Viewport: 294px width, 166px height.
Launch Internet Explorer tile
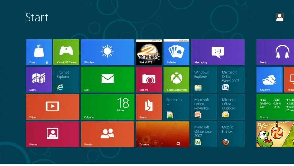tap(66, 79)
